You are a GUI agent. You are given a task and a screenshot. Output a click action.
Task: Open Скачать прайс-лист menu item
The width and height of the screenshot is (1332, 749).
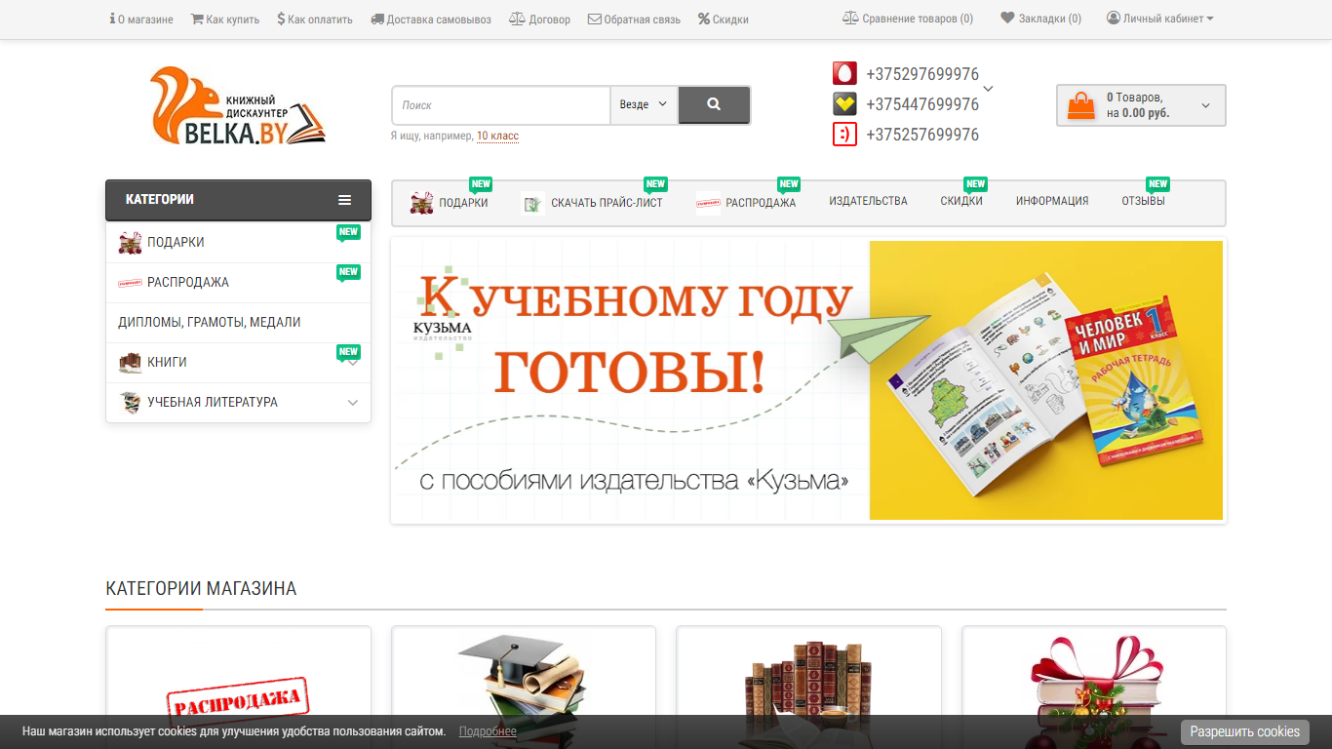[607, 203]
